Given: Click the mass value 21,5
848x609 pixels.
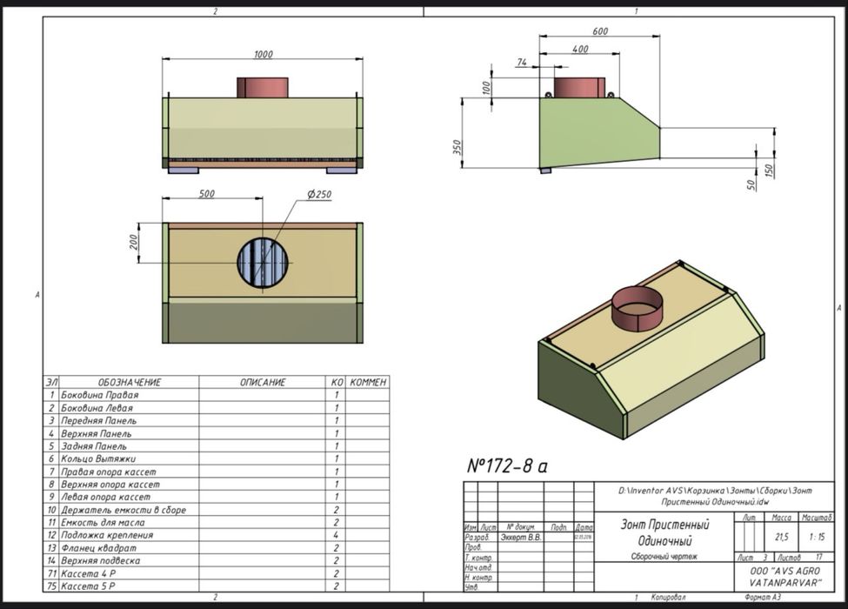Looking at the screenshot, I should [x=782, y=537].
